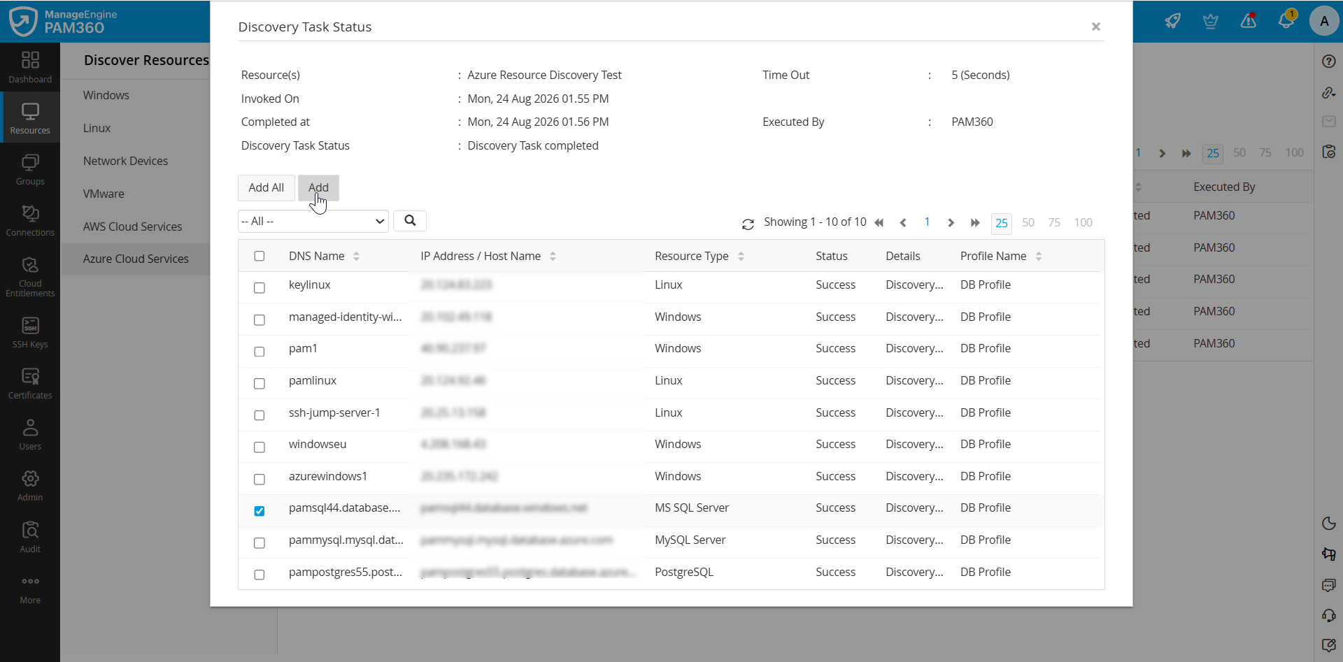Screen dimensions: 1343x662
Task: Check the windowseu row checkbox
Action: click(260, 447)
